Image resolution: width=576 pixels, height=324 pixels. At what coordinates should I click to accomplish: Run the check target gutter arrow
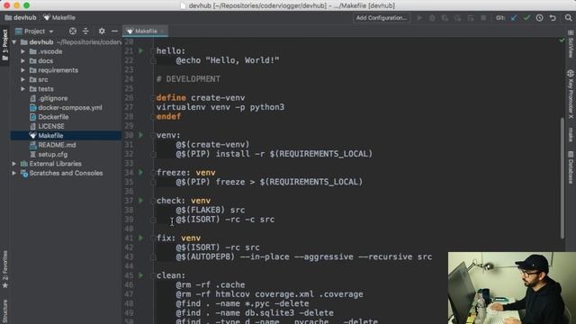click(x=140, y=200)
